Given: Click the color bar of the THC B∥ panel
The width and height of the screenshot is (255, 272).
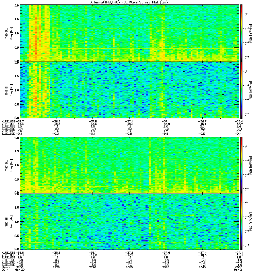Looking at the screenshot, I should coord(241,222).
